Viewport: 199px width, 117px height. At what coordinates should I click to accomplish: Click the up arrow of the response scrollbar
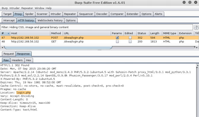(x=197, y=65)
